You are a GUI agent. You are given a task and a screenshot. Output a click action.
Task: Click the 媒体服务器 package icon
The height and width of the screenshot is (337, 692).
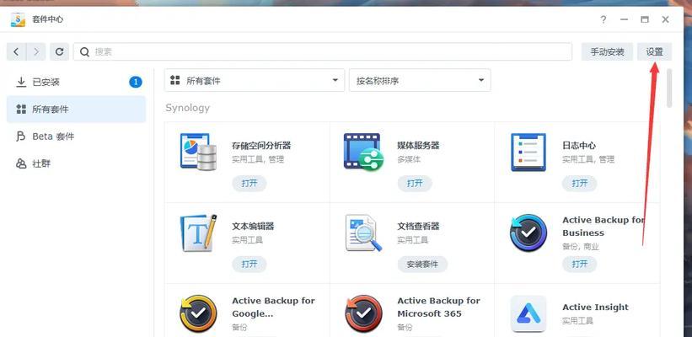coord(363,152)
